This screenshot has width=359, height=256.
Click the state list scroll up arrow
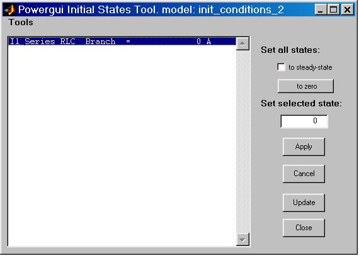pos(242,43)
